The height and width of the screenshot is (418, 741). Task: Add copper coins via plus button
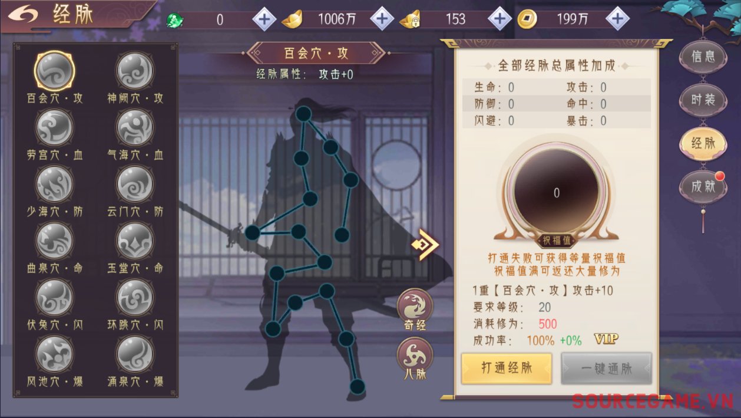point(617,19)
